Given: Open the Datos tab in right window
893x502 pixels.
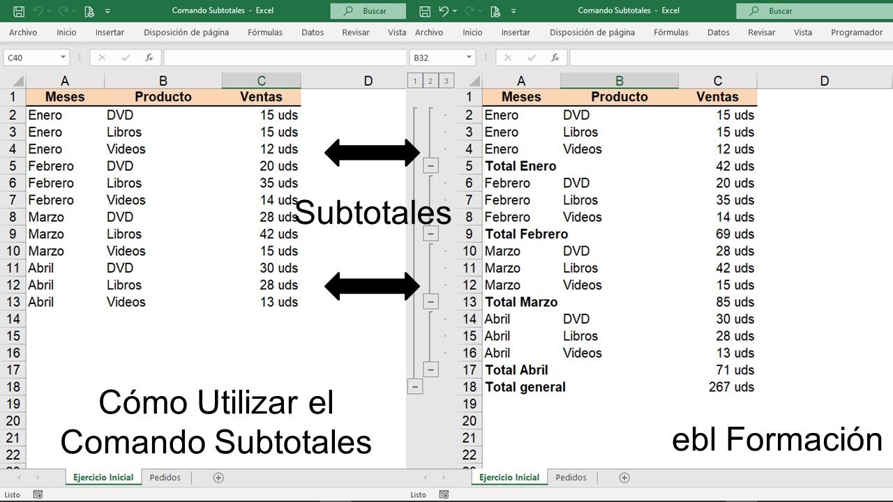Looking at the screenshot, I should click(x=719, y=32).
